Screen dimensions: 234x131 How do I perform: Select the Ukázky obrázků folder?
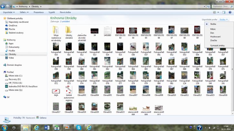point(69,33)
